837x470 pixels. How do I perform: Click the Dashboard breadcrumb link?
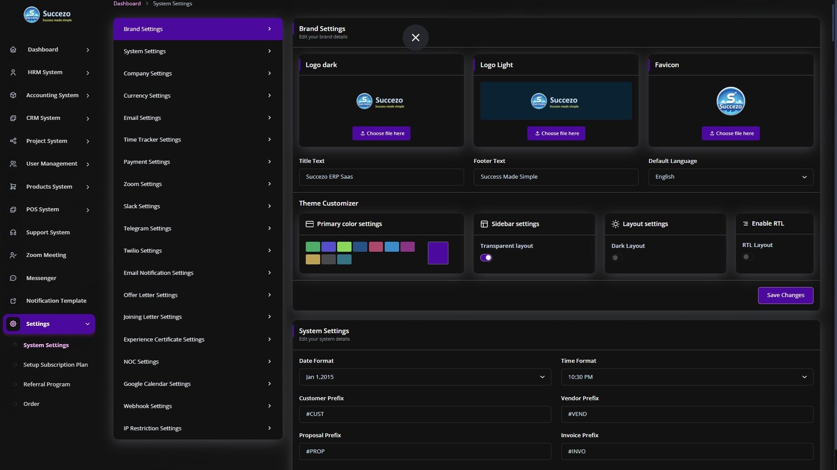pyautogui.click(x=127, y=4)
